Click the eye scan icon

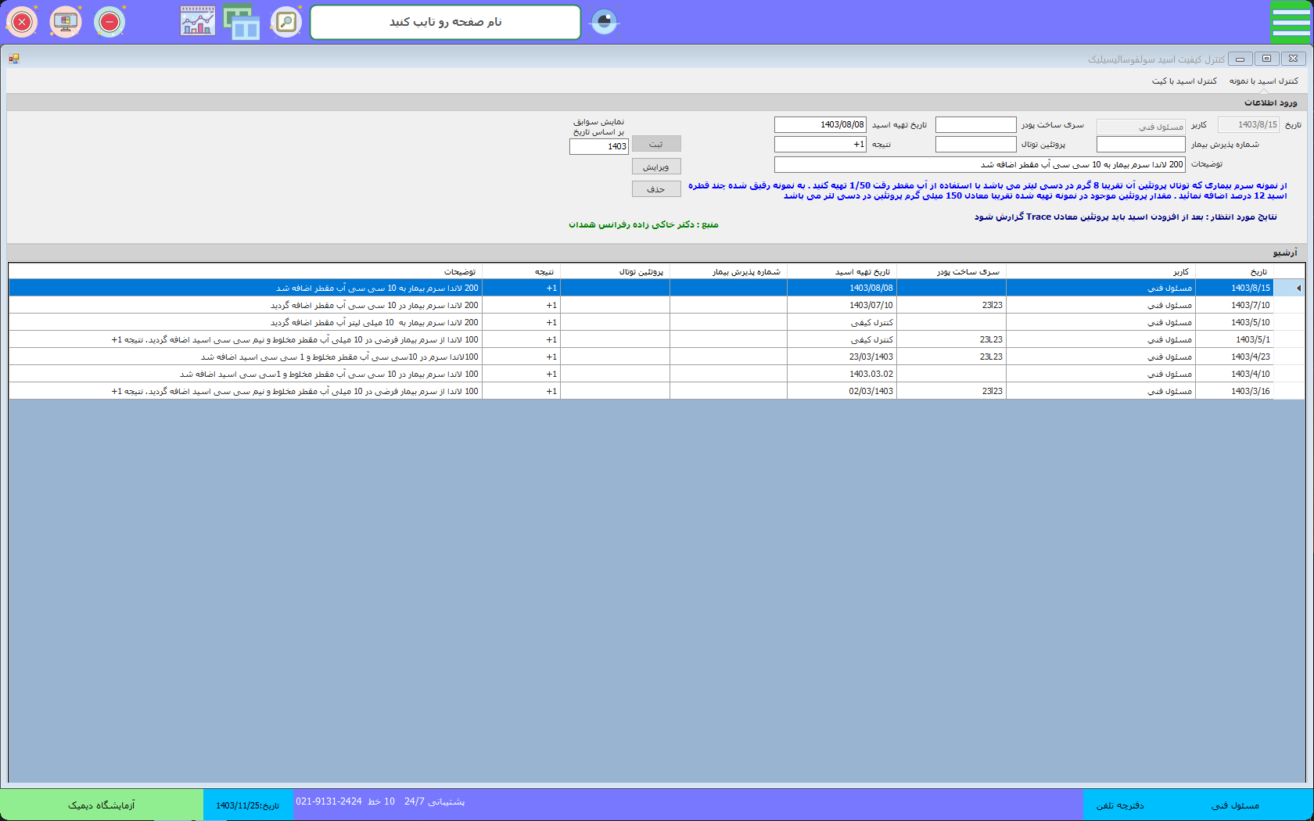(x=604, y=22)
